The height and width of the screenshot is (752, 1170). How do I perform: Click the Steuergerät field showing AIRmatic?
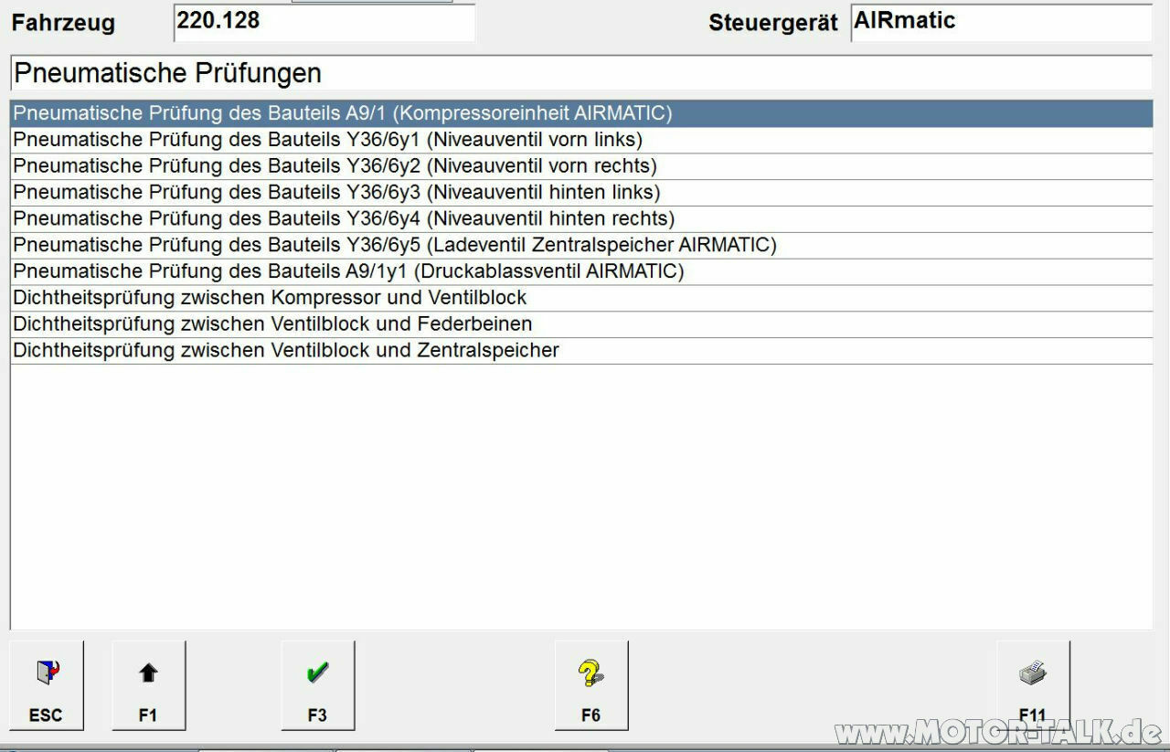coord(1001,22)
